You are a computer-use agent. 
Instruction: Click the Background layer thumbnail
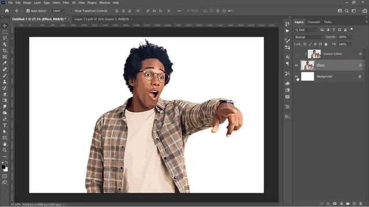coord(307,76)
